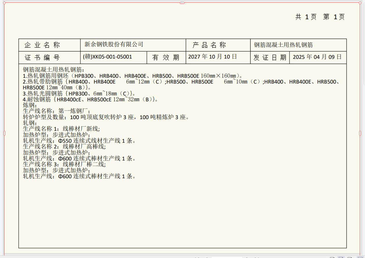The image size is (365, 258).
Task: Click the 证书编号 label cell
Action: [x=43, y=58]
